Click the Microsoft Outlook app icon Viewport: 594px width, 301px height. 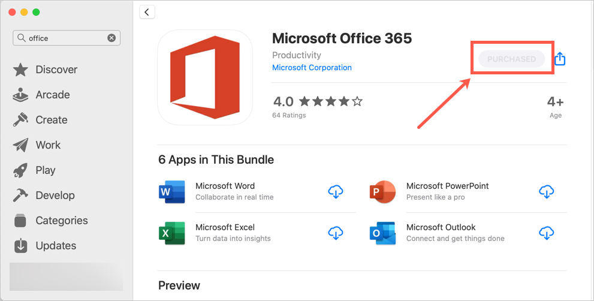pyautogui.click(x=382, y=233)
